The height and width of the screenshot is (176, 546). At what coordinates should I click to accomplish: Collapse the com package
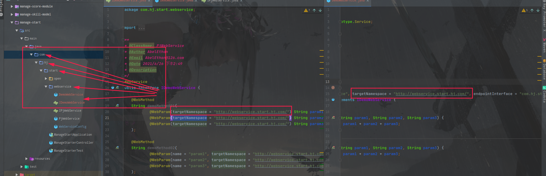(31, 54)
